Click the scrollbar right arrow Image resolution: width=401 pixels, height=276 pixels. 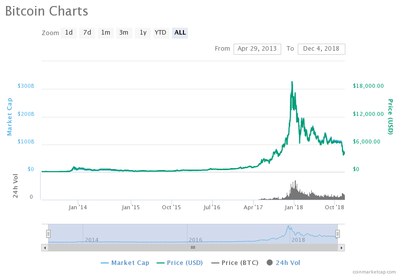coord(341,247)
